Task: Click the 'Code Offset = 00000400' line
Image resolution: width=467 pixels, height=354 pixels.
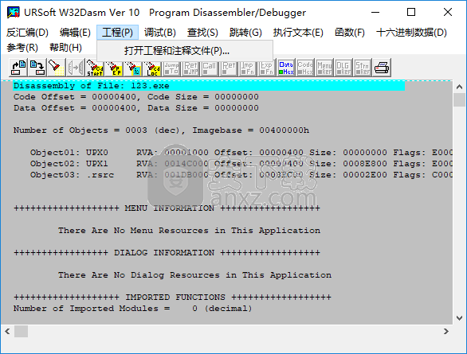Action: point(136,97)
